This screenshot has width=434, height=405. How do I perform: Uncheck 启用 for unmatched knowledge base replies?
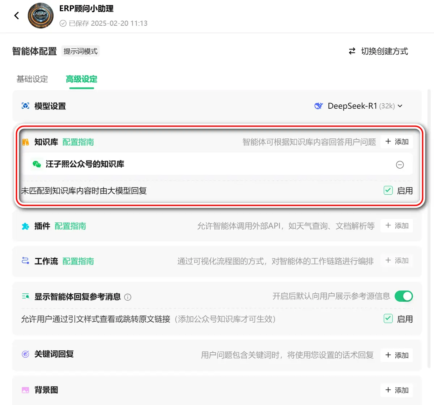(x=388, y=190)
